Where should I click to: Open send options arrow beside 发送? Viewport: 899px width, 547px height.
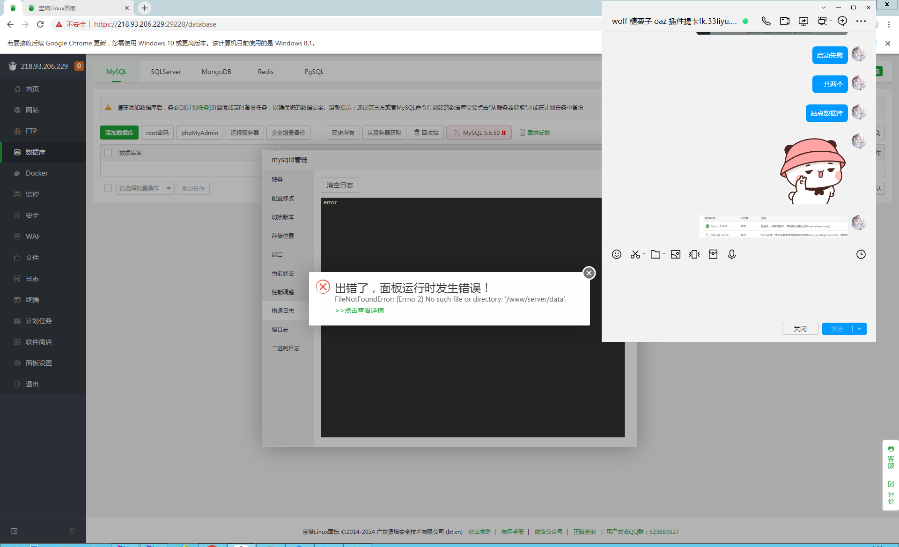(860, 329)
